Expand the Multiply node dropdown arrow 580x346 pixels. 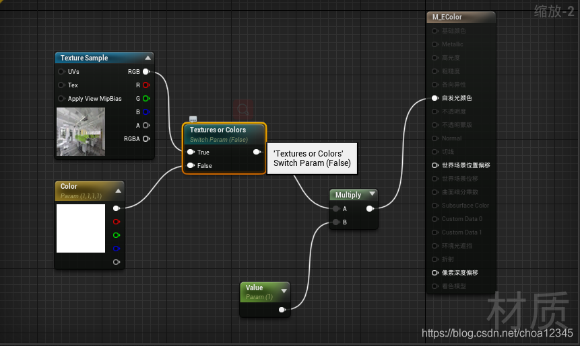click(372, 193)
